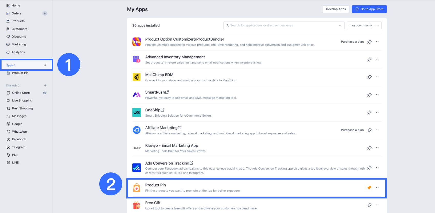Open the most commonly used sort dropdown
Image resolution: width=435 pixels, height=213 pixels.
point(364,25)
